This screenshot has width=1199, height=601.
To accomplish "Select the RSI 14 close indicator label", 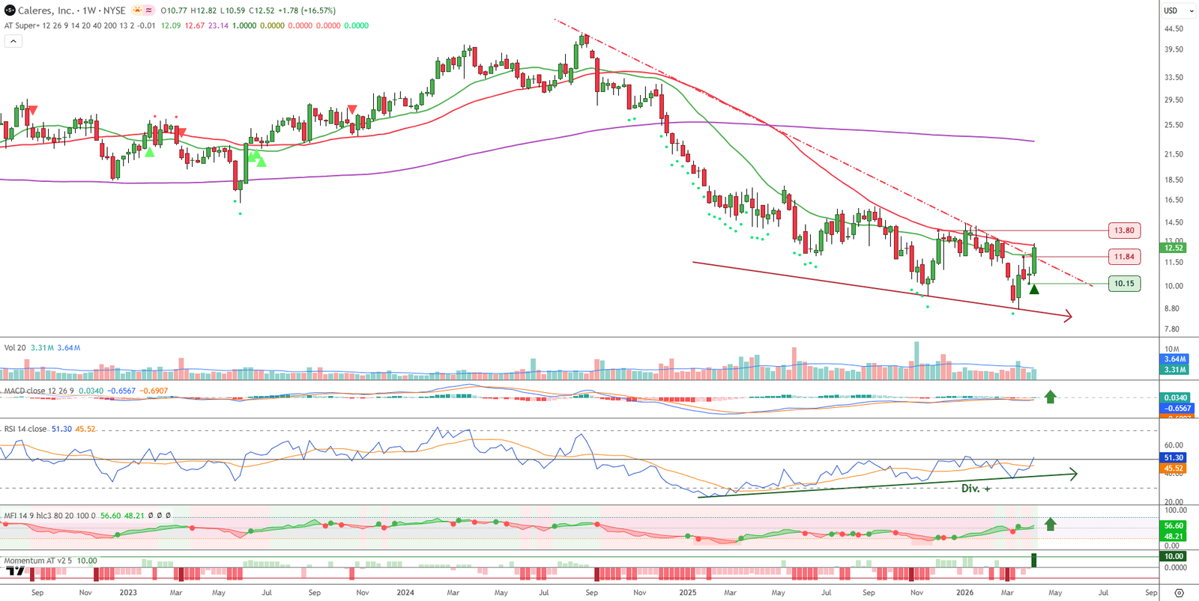I will click(x=25, y=429).
